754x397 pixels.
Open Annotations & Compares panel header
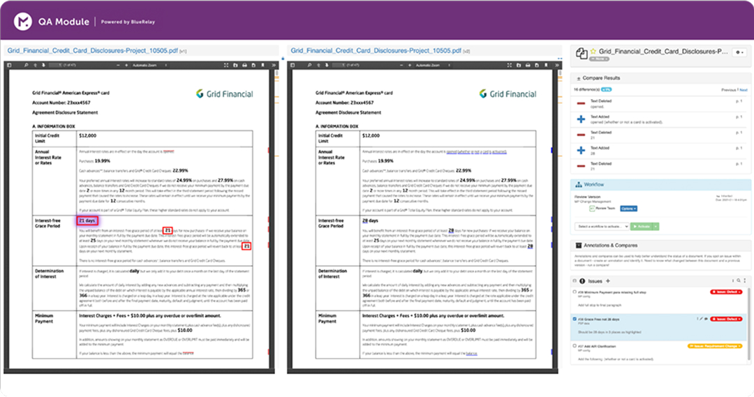coord(660,245)
